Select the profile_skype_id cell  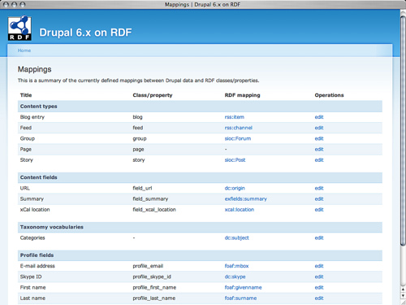pos(152,277)
